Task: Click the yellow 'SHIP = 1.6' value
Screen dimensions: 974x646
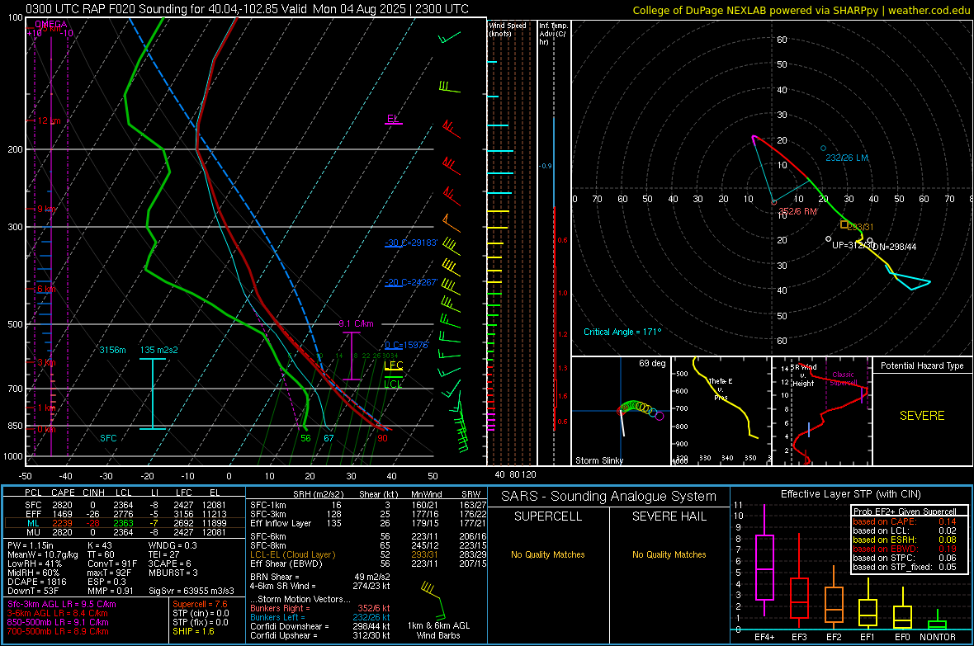Action: pyautogui.click(x=193, y=631)
